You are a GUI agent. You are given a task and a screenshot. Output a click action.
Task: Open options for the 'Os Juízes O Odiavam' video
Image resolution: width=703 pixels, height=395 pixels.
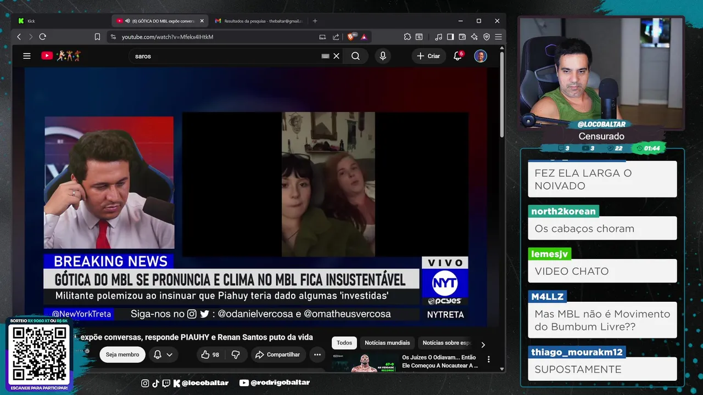(488, 359)
